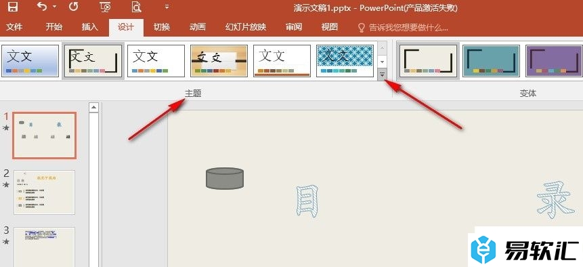583x267 pixels.
Task: Open the 视图 tab
Action: (330, 27)
